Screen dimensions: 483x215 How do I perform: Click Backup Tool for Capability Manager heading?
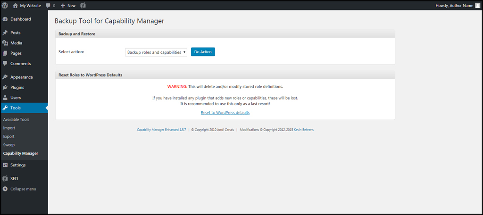coord(109,21)
